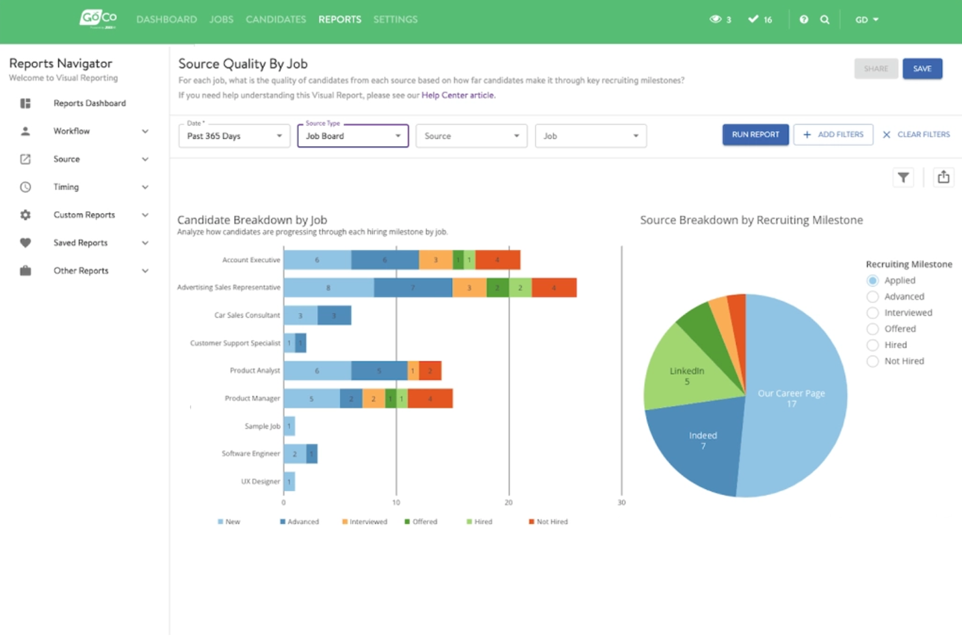Click the RUN REPORT button
Image resolution: width=962 pixels, height=641 pixels.
755,134
